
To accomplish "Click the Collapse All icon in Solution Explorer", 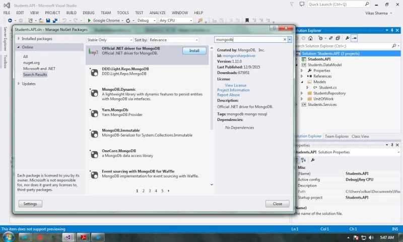I will (x=338, y=38).
